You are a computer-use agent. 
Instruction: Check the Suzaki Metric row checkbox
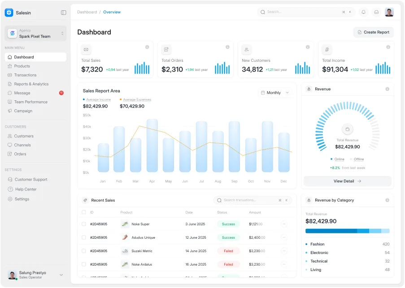tap(84, 251)
